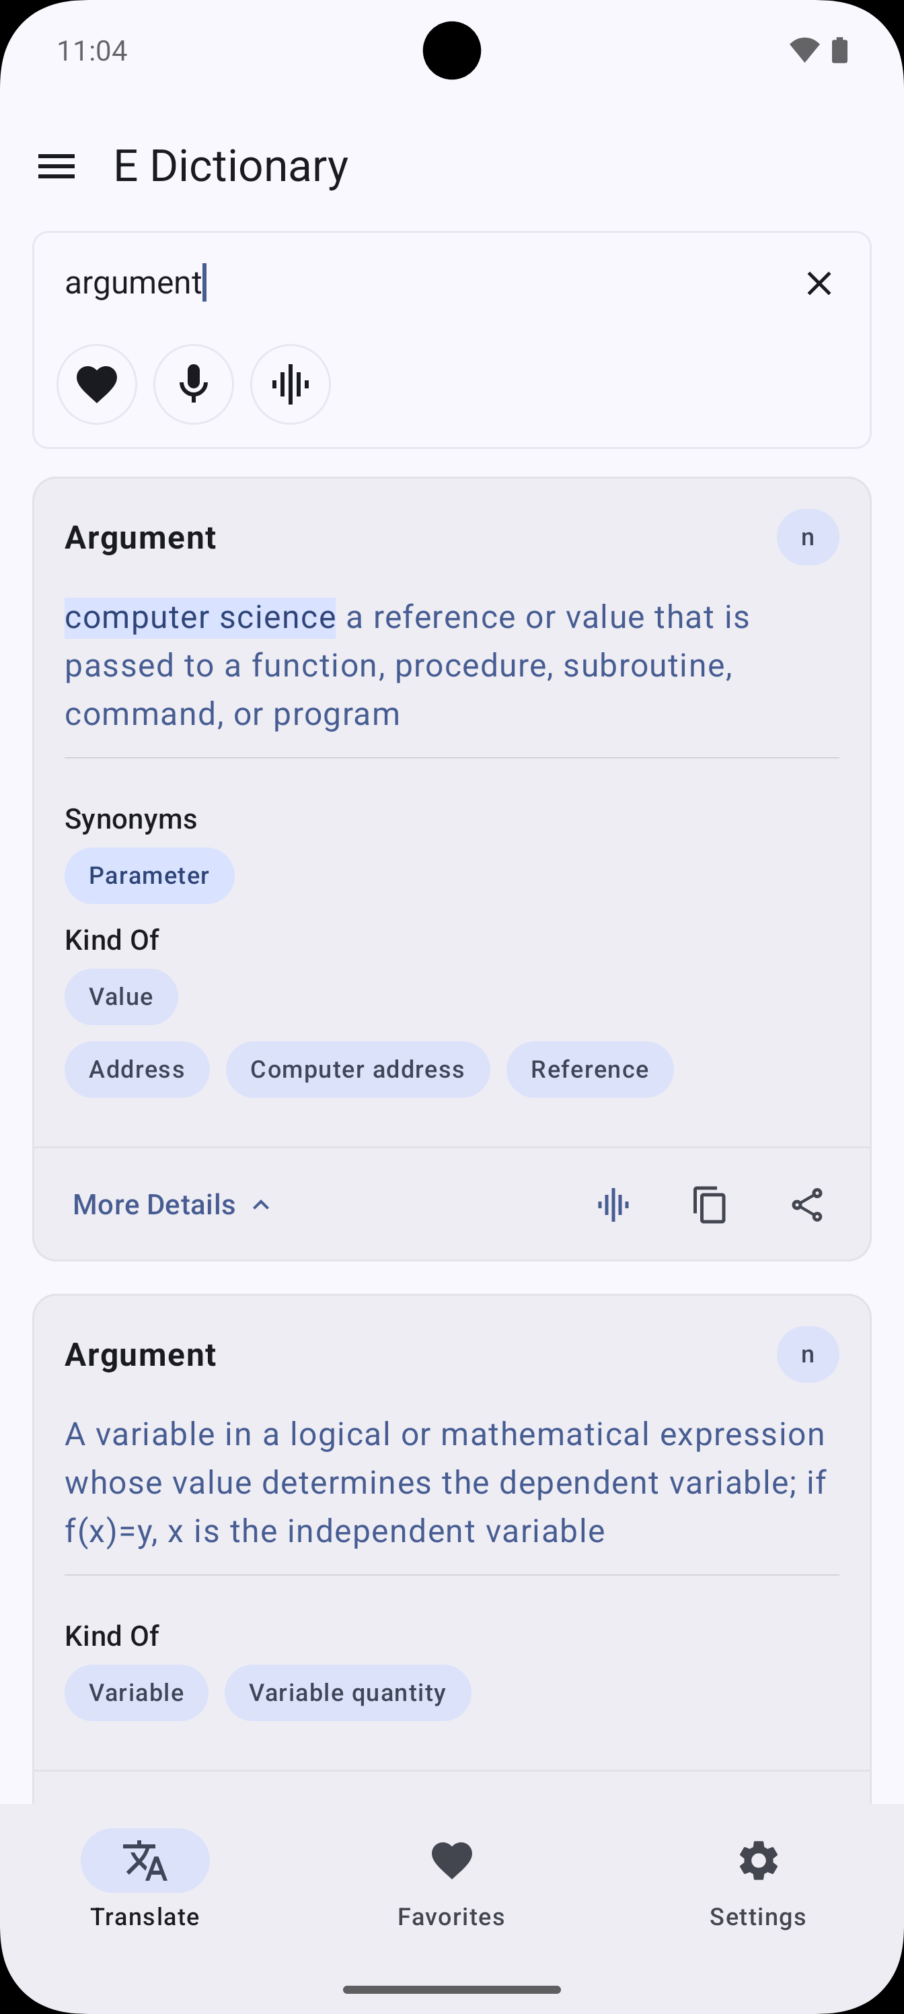
Task: Tap the Value kind-of chip
Action: click(121, 997)
